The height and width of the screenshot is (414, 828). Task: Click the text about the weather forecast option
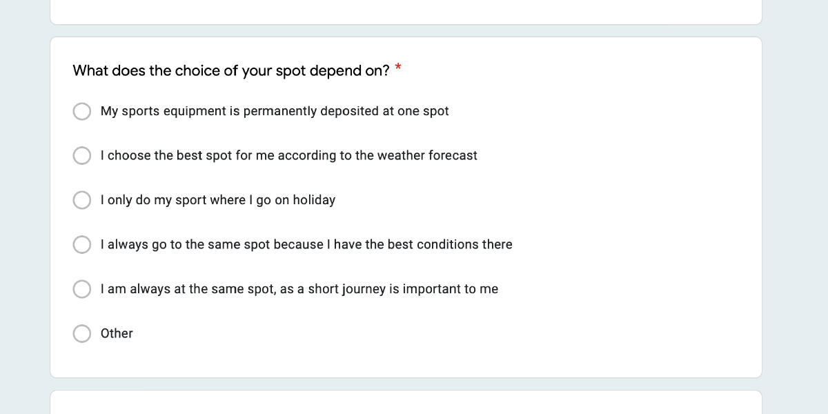pyautogui.click(x=288, y=156)
